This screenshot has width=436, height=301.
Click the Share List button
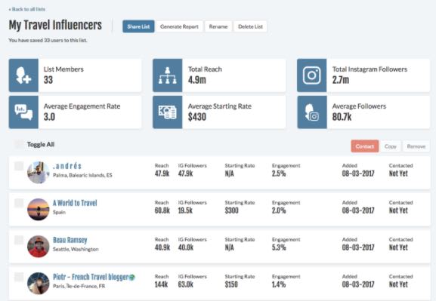[138, 26]
